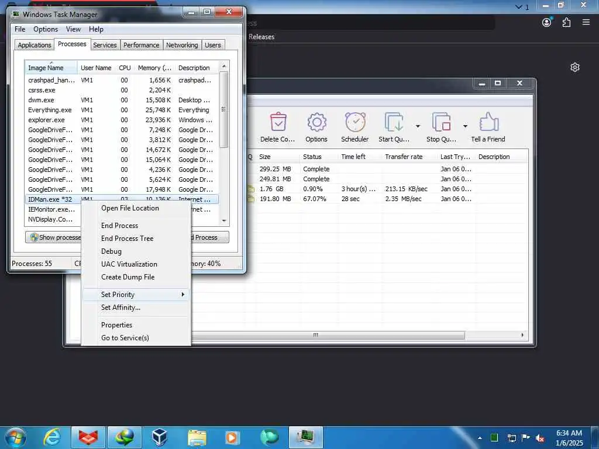599x449 pixels.
Task: Open File menu in Task Manager
Action: pos(20,29)
